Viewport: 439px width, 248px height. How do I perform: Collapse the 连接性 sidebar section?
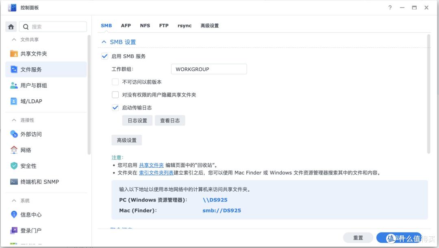[14, 120]
